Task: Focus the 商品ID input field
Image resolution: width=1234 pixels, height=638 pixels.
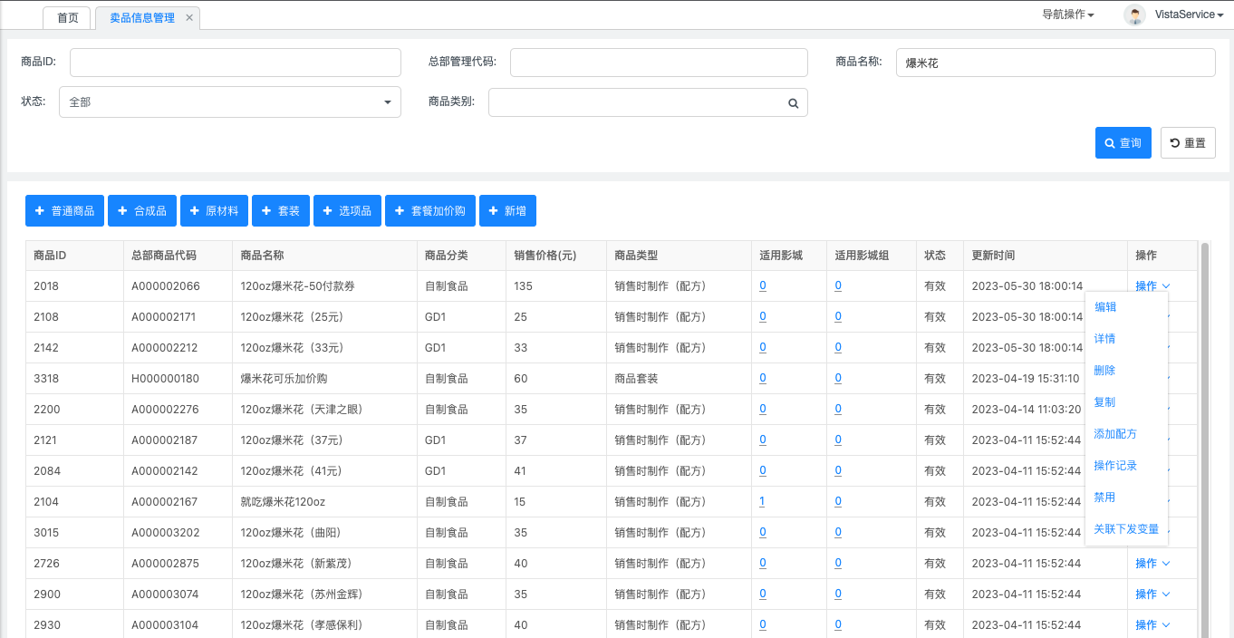Action: point(236,62)
